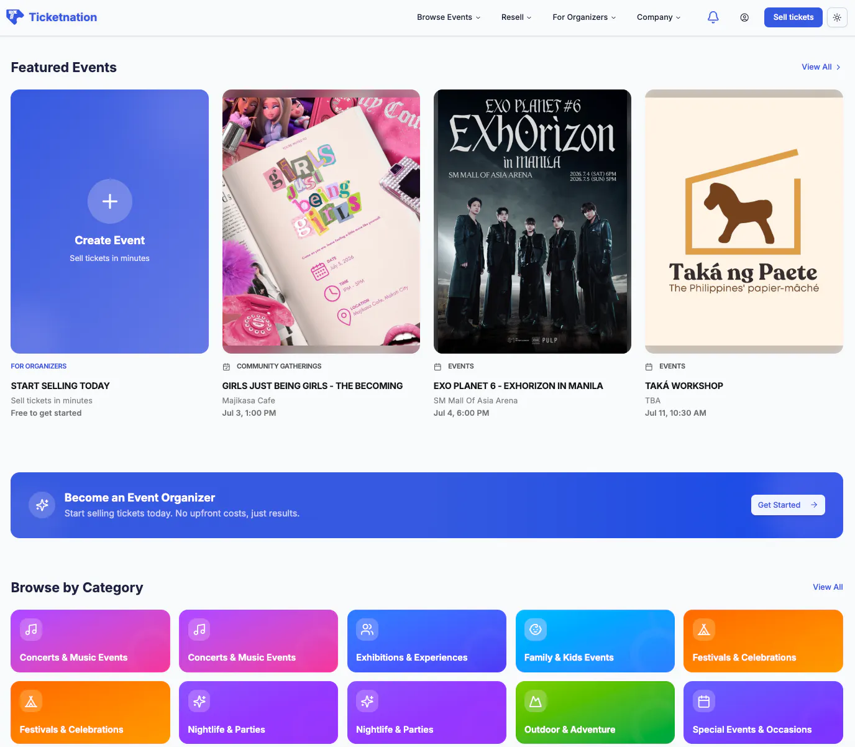Click the Jul 4, 6:00 PM date
This screenshot has width=855, height=747.
pyautogui.click(x=461, y=413)
